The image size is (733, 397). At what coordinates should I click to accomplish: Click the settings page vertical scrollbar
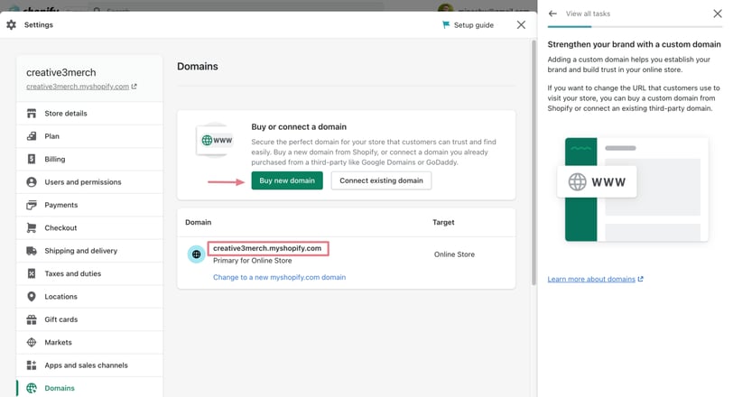(534, 162)
